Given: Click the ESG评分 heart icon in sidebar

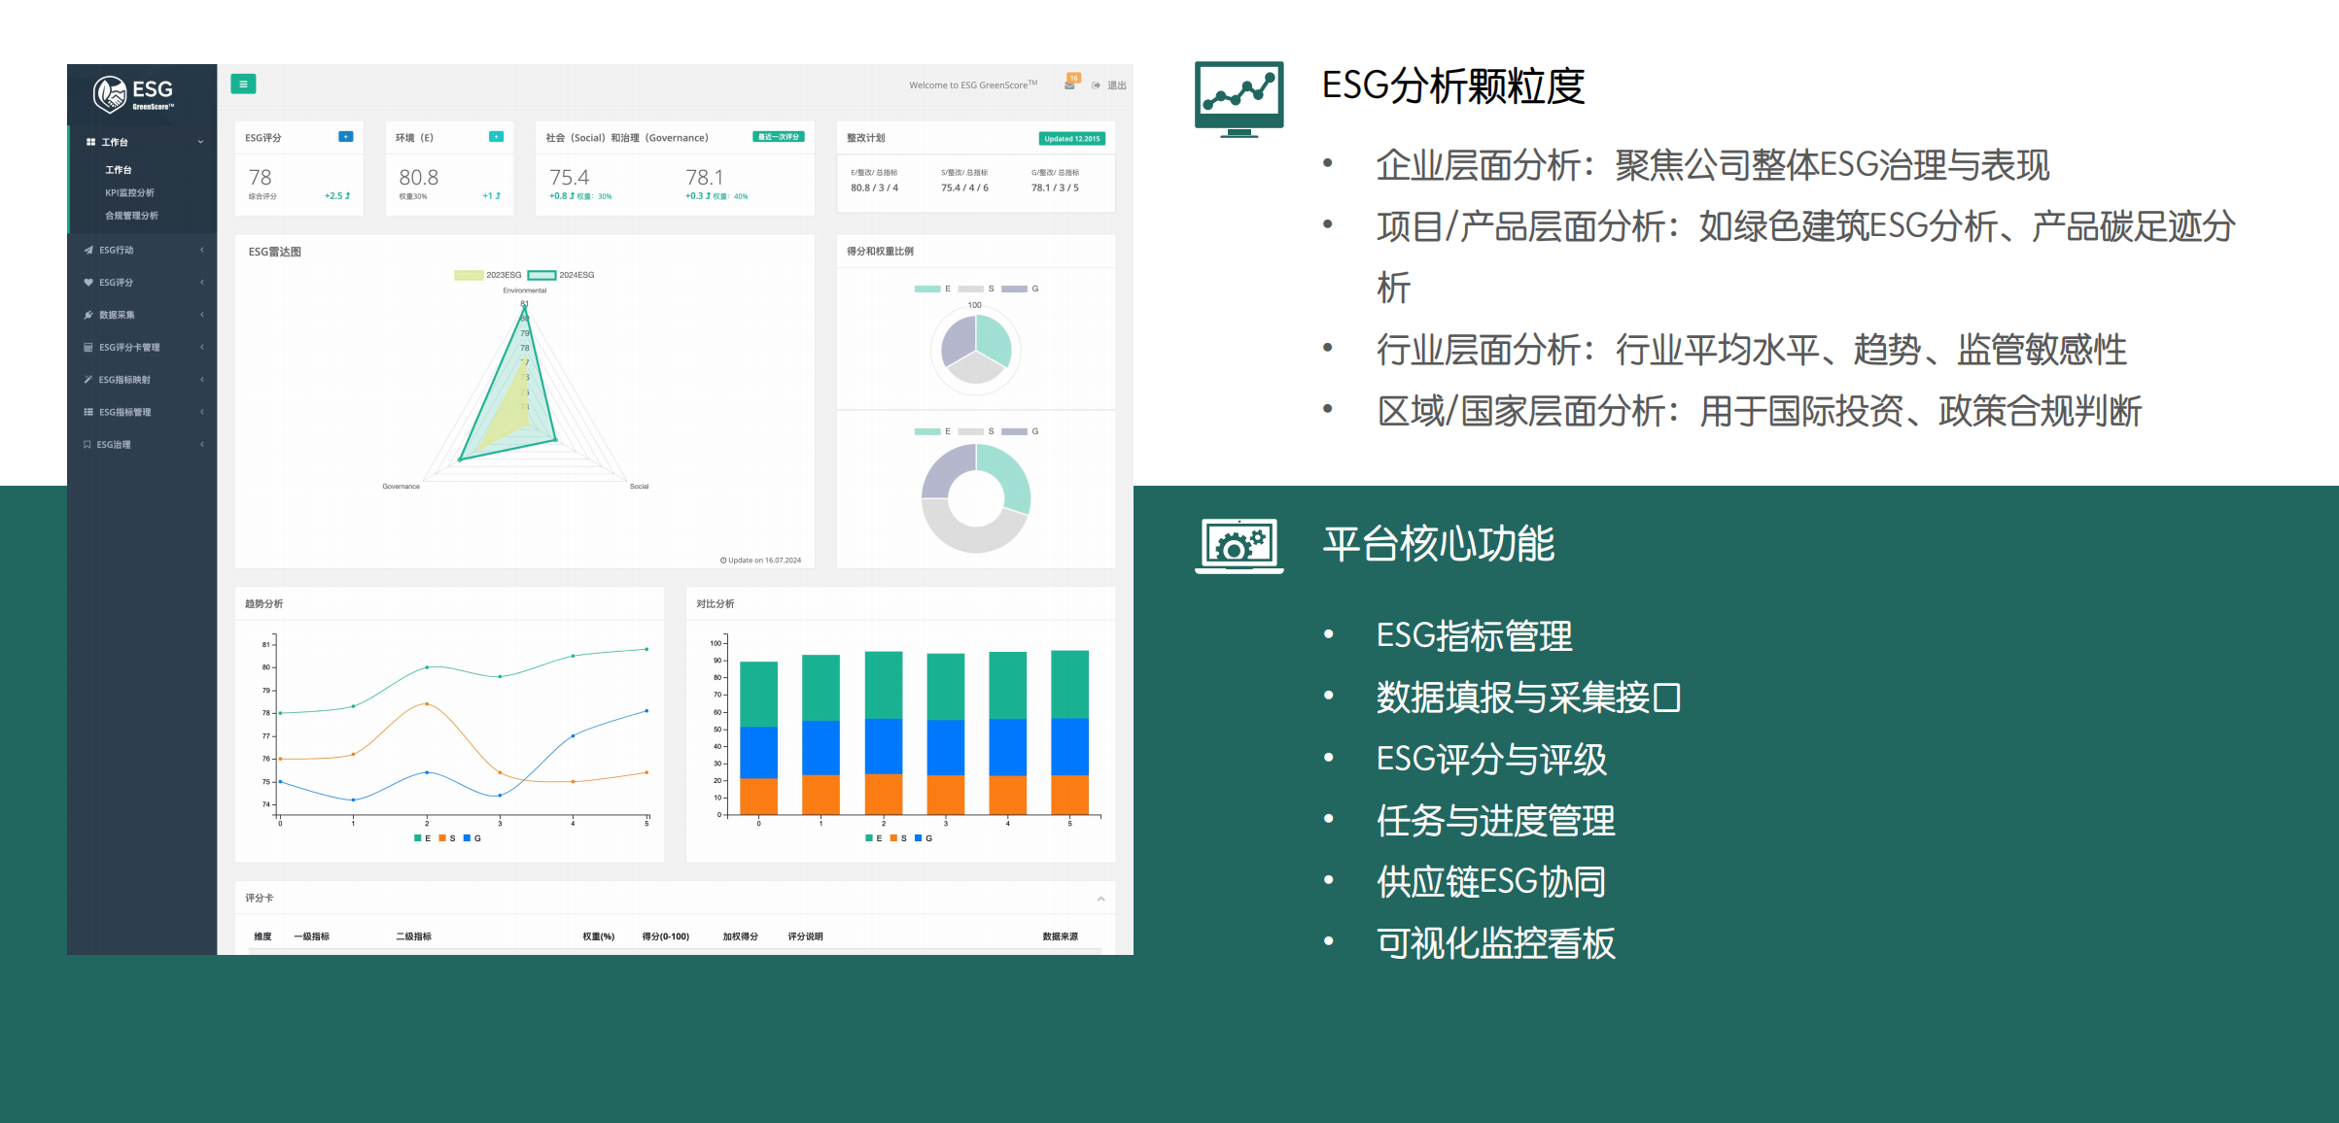Looking at the screenshot, I should tap(88, 283).
